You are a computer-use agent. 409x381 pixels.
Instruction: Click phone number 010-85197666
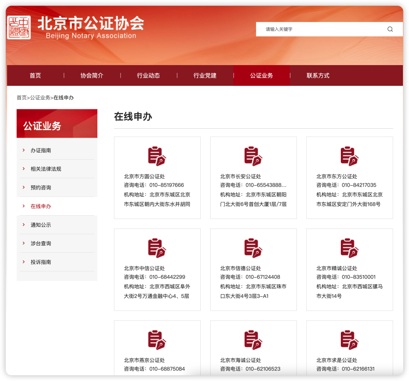coord(167,185)
